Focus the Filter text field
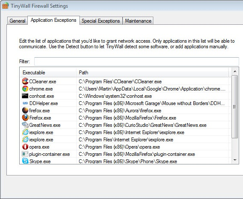 [x=137, y=61]
